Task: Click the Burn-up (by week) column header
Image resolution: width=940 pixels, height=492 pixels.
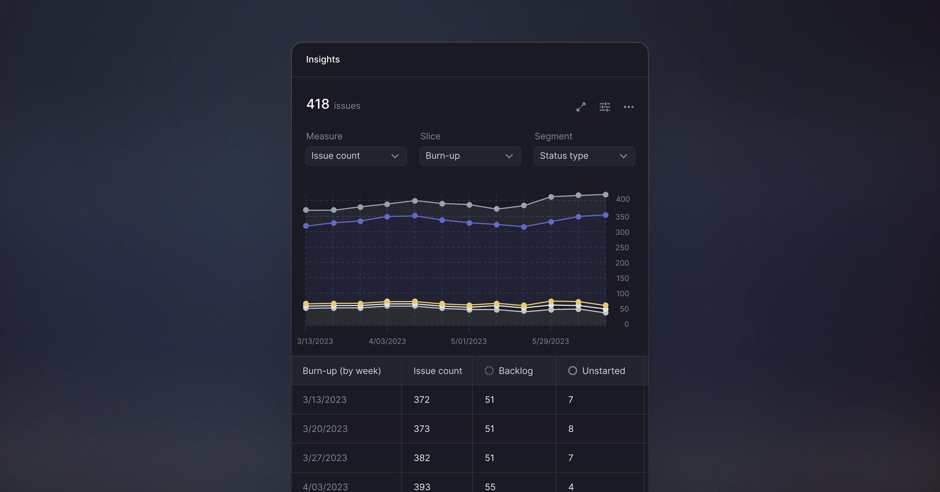Action: (341, 371)
